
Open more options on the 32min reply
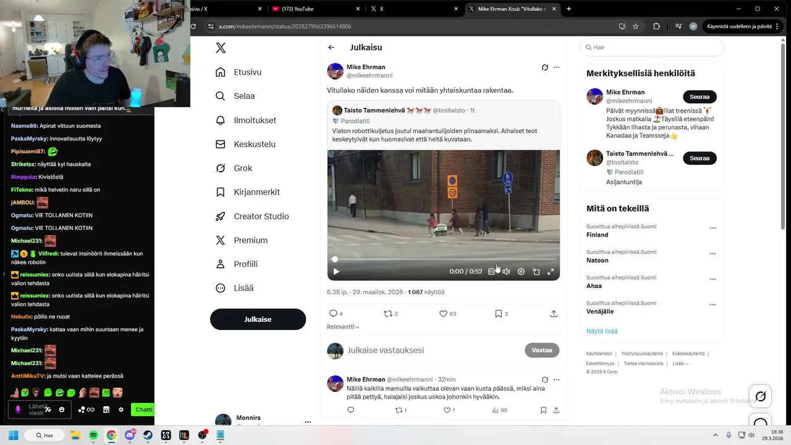pyautogui.click(x=556, y=379)
